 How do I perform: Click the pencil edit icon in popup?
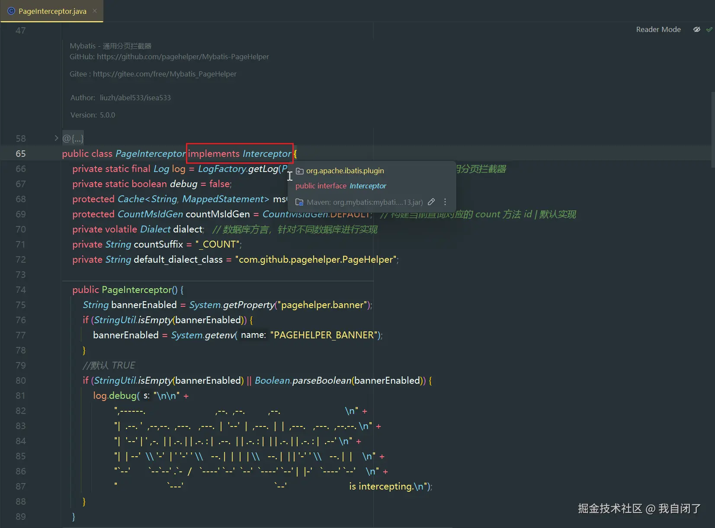[x=431, y=202]
